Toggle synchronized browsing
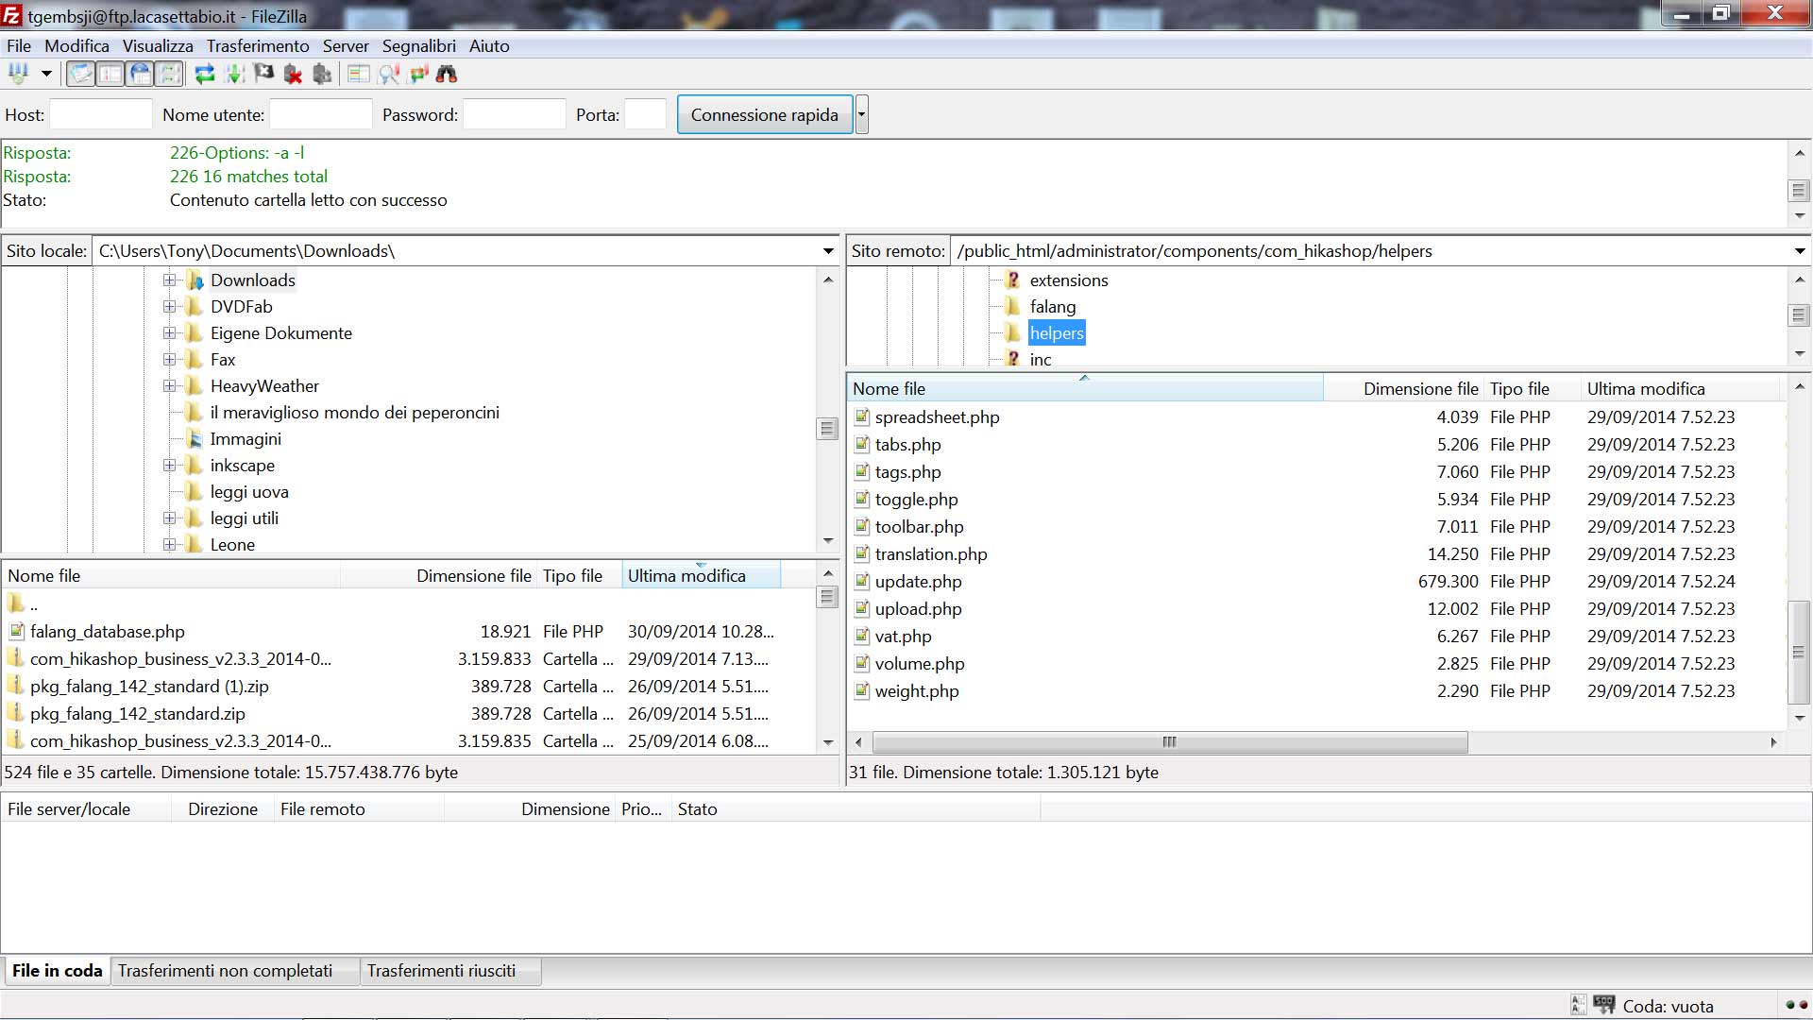This screenshot has height=1020, width=1813. point(418,74)
